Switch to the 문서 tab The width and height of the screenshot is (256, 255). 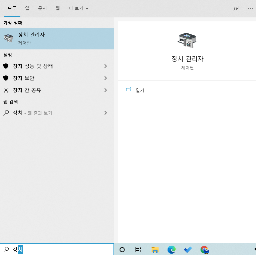pos(42,8)
